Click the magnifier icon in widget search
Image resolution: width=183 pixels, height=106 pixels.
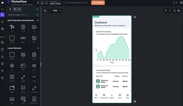(37, 15)
